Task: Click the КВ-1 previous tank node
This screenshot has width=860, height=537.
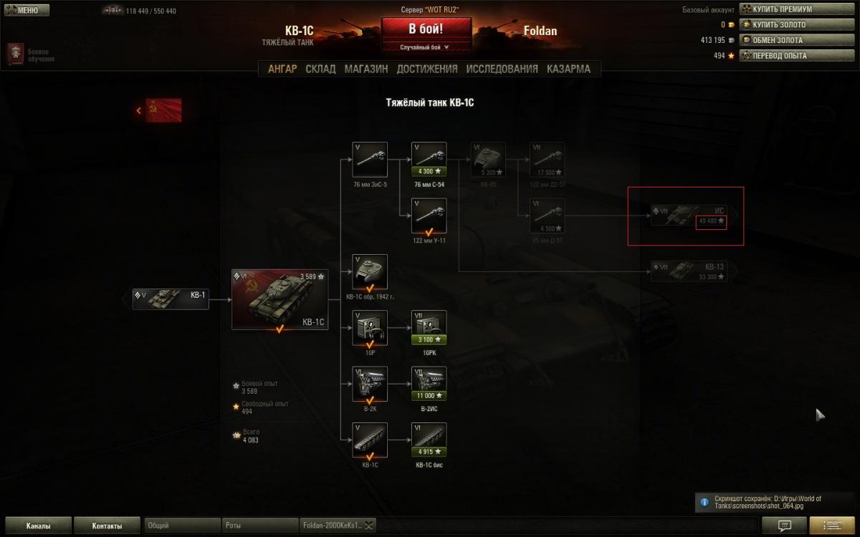Action: point(171,299)
